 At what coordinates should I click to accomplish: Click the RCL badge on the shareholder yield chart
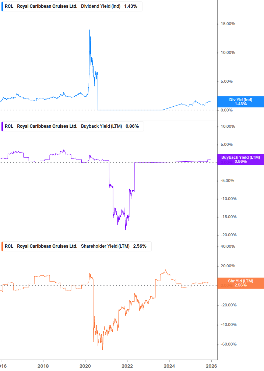click(8, 246)
